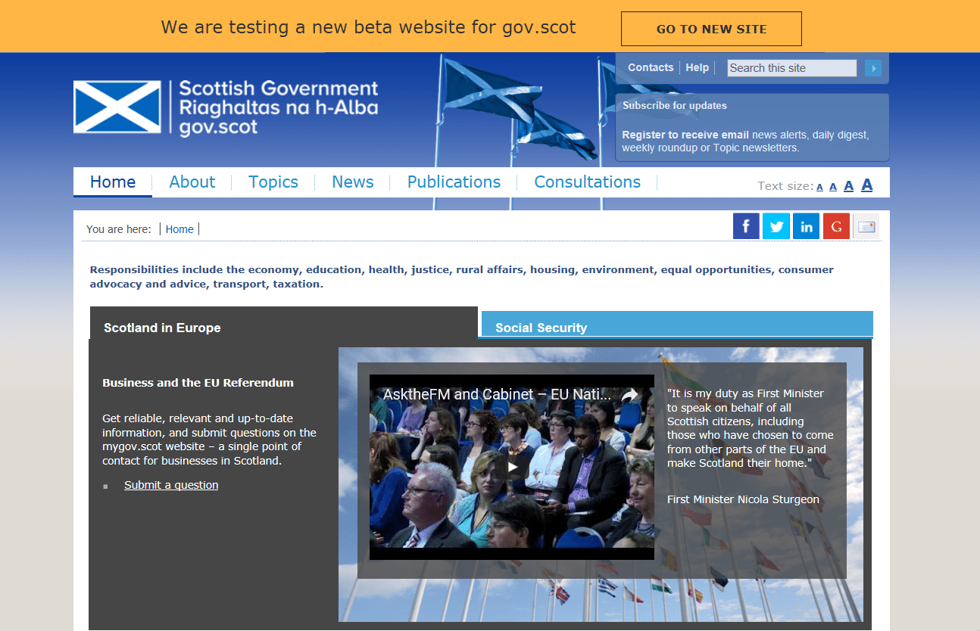Viewport: 980px width, 631px height.
Task: Share page on Google Plus icon
Action: click(x=837, y=226)
